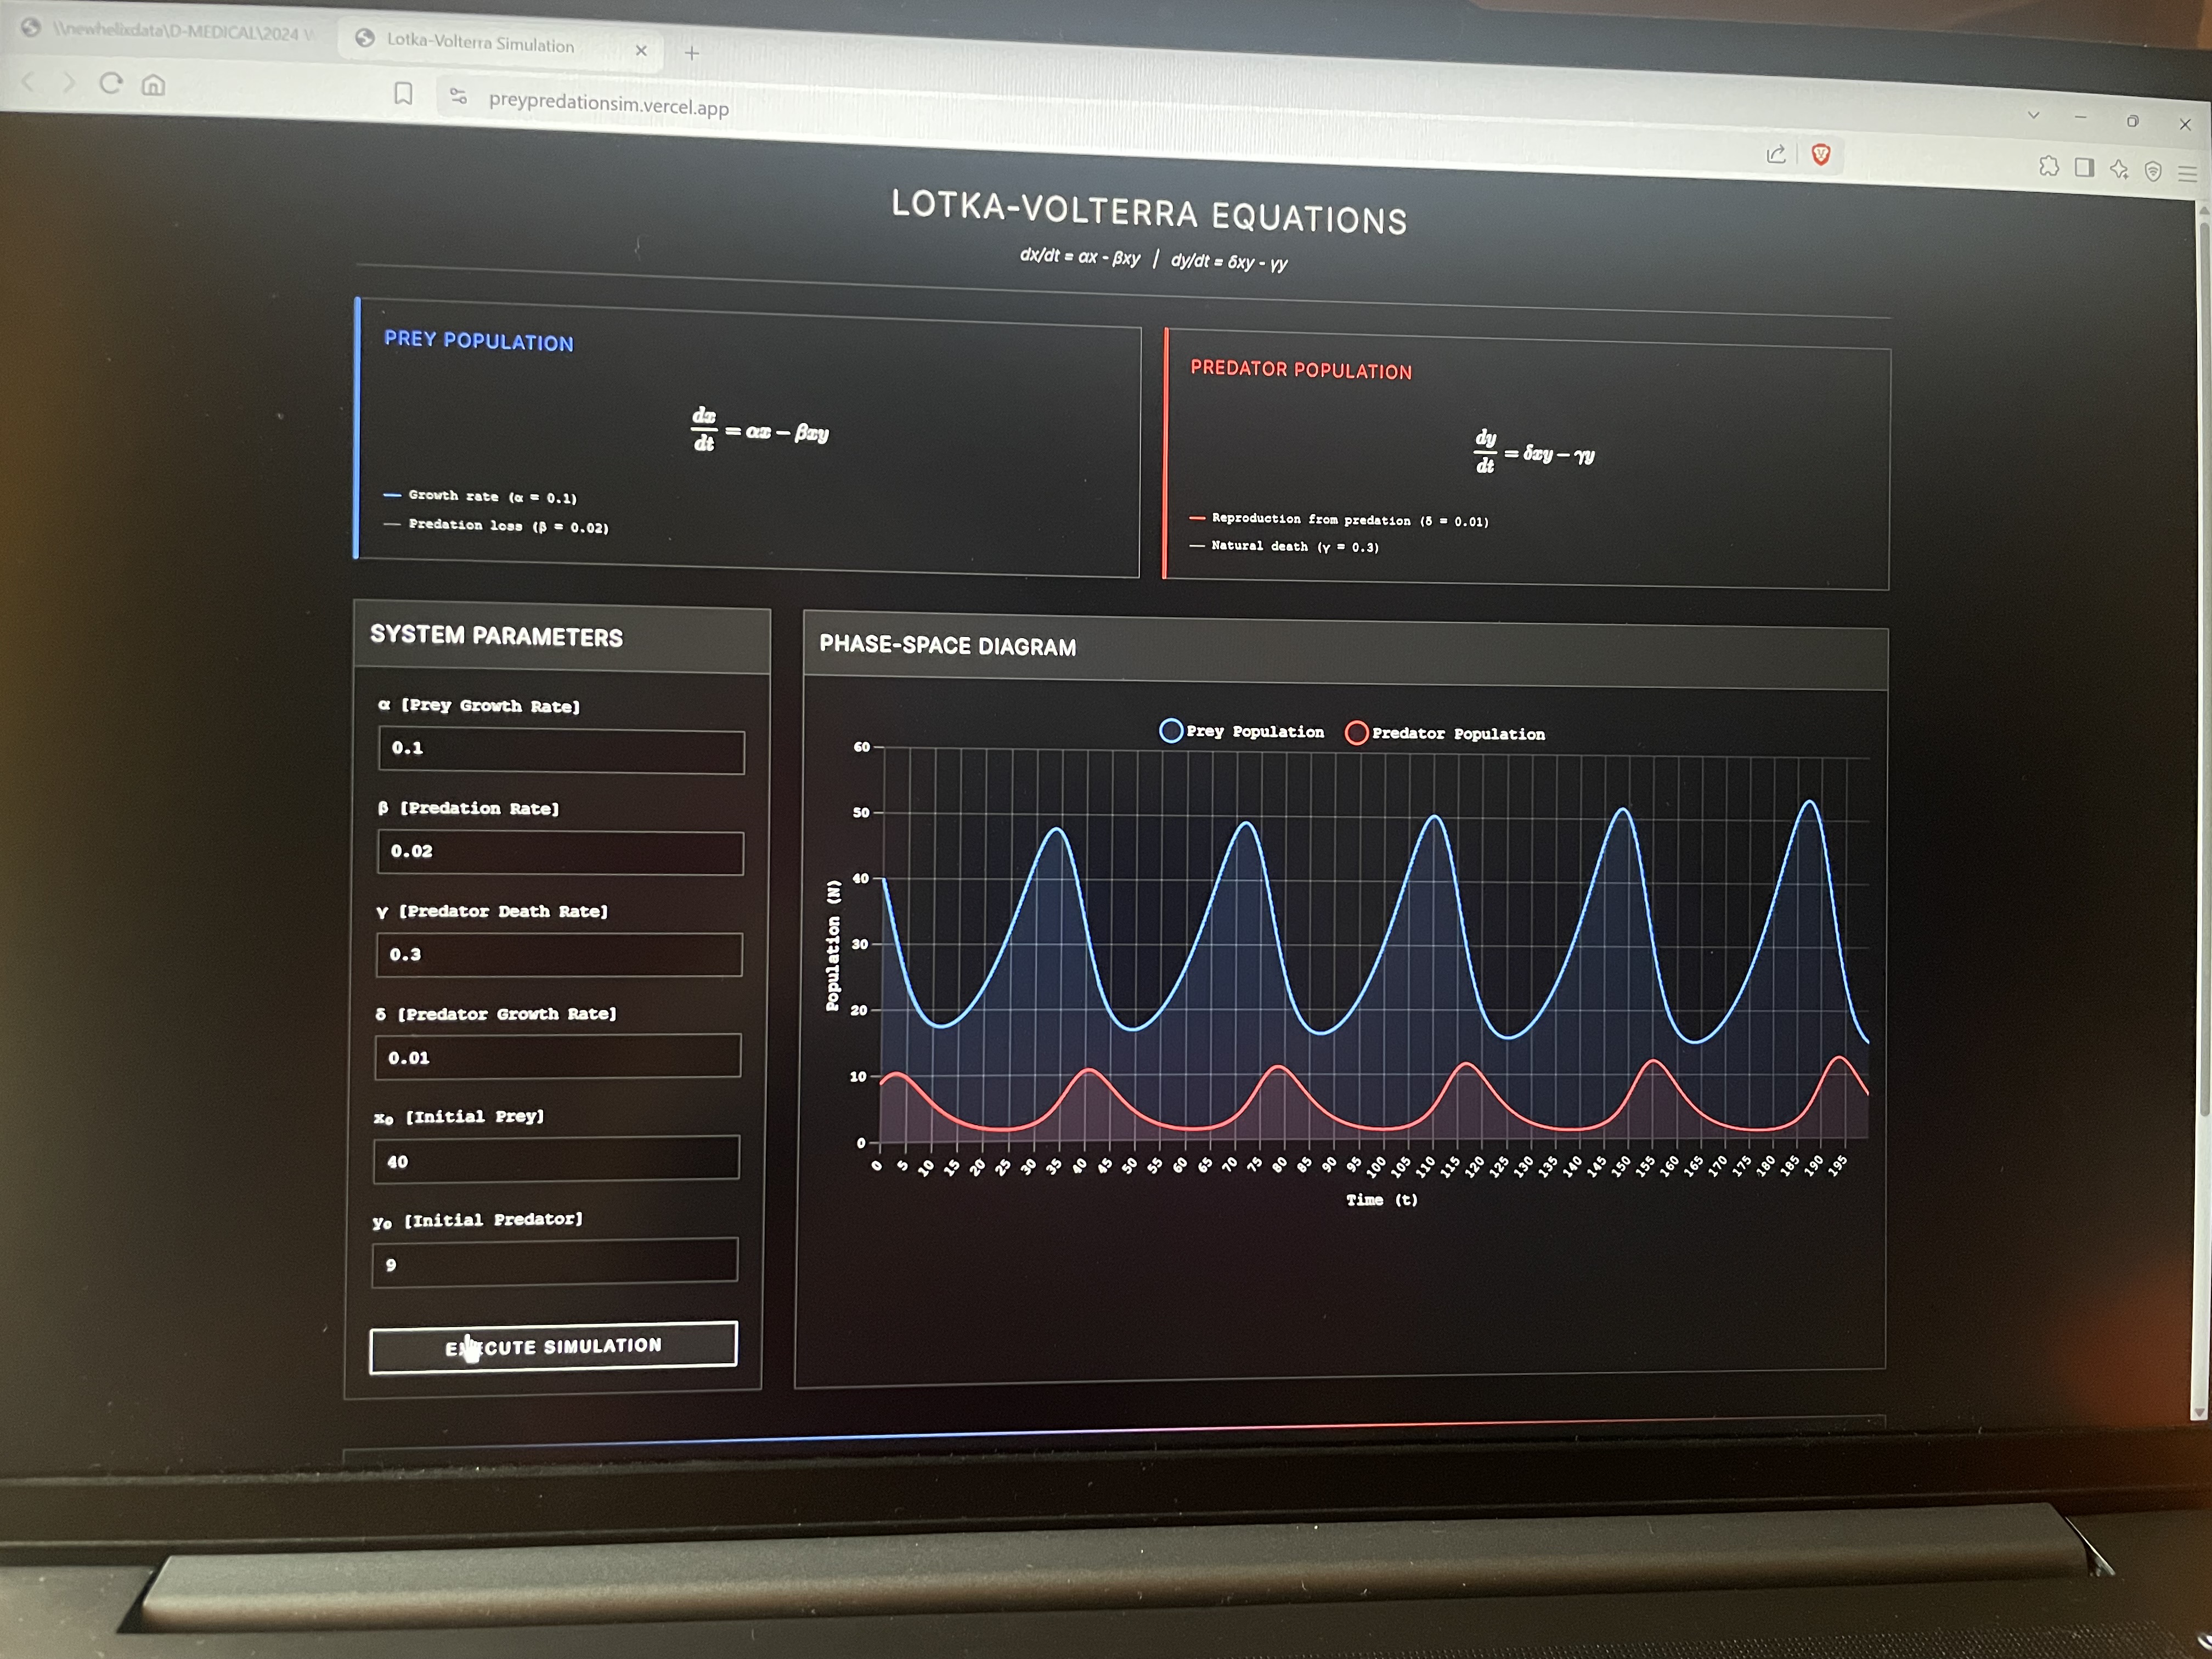Toggle the browser sidebar panel icon
This screenshot has width=2212, height=1659.
2084,167
